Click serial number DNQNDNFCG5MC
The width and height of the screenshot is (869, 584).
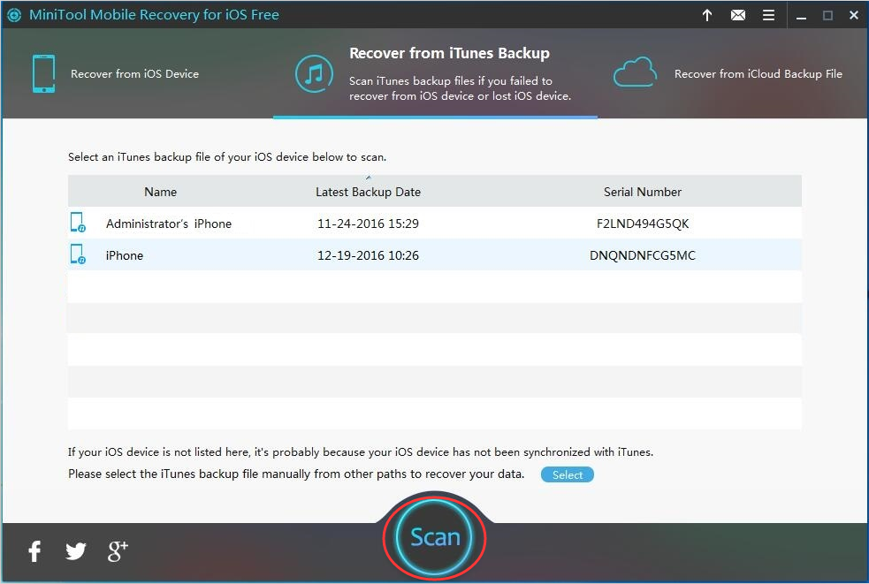643,255
